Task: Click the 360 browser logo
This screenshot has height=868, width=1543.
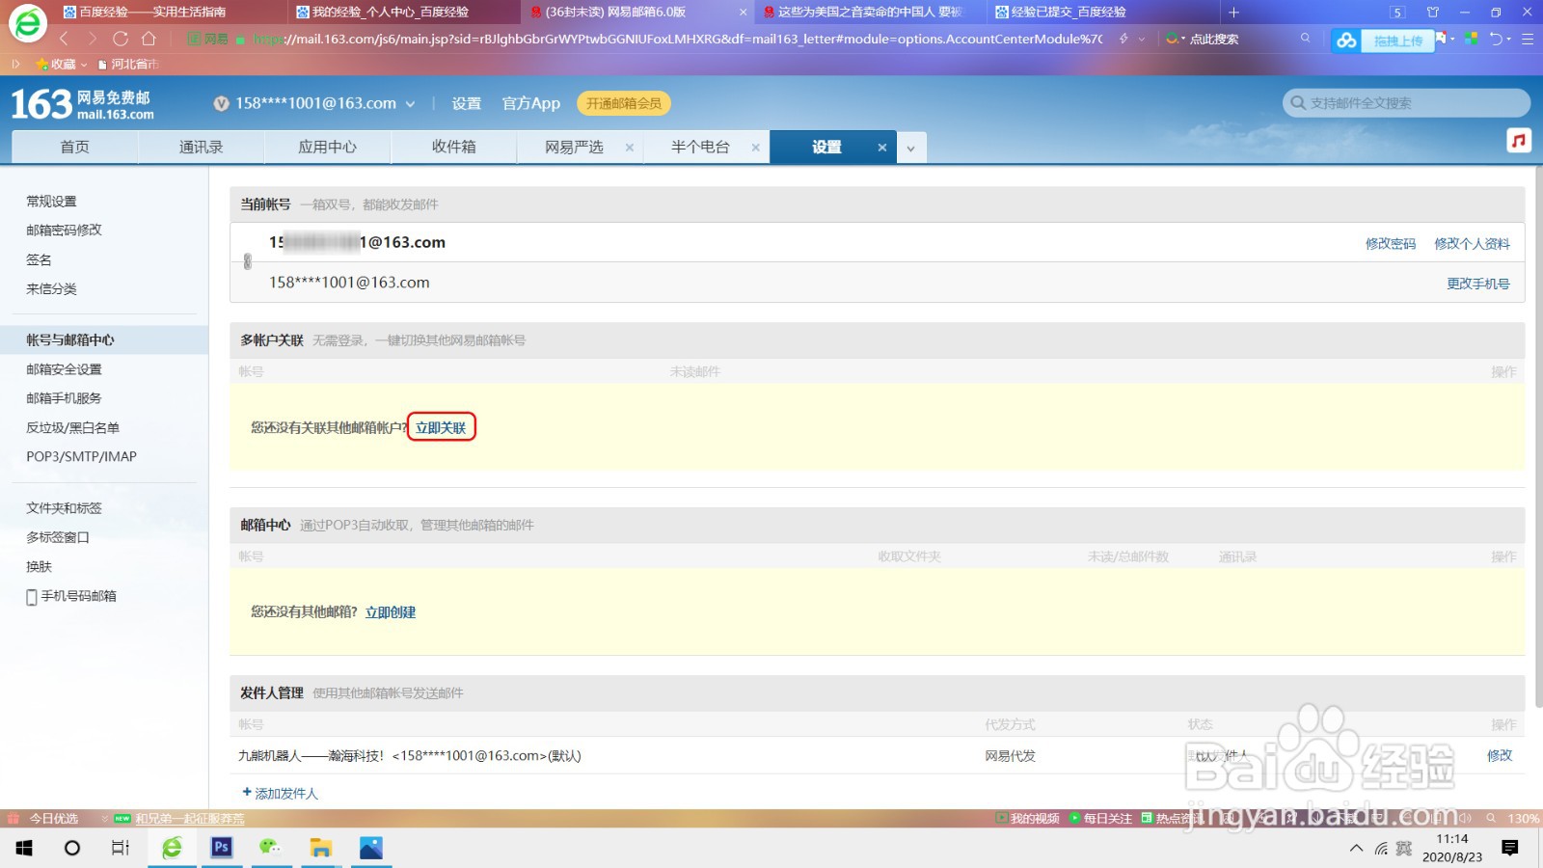Action: coord(28,24)
